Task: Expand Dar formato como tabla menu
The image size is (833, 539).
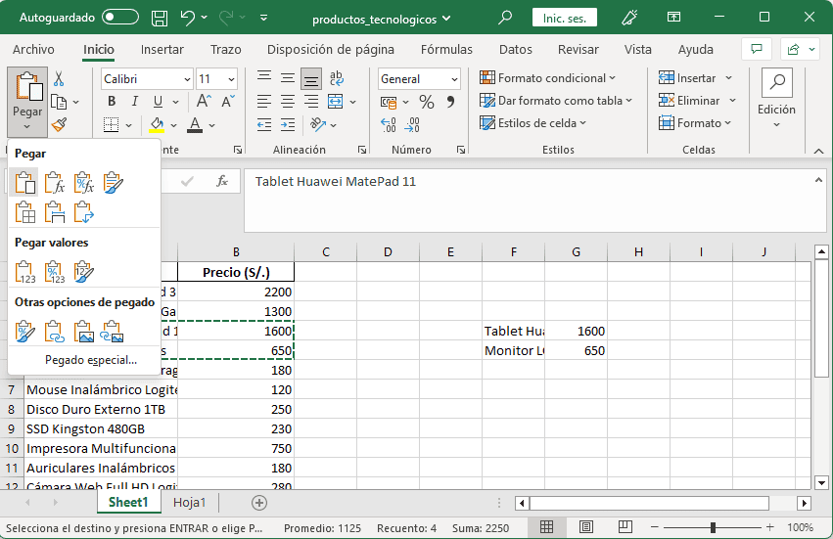Action: click(556, 101)
